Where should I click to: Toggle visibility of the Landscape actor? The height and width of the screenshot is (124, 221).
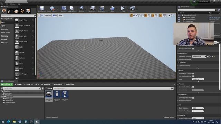179,22
